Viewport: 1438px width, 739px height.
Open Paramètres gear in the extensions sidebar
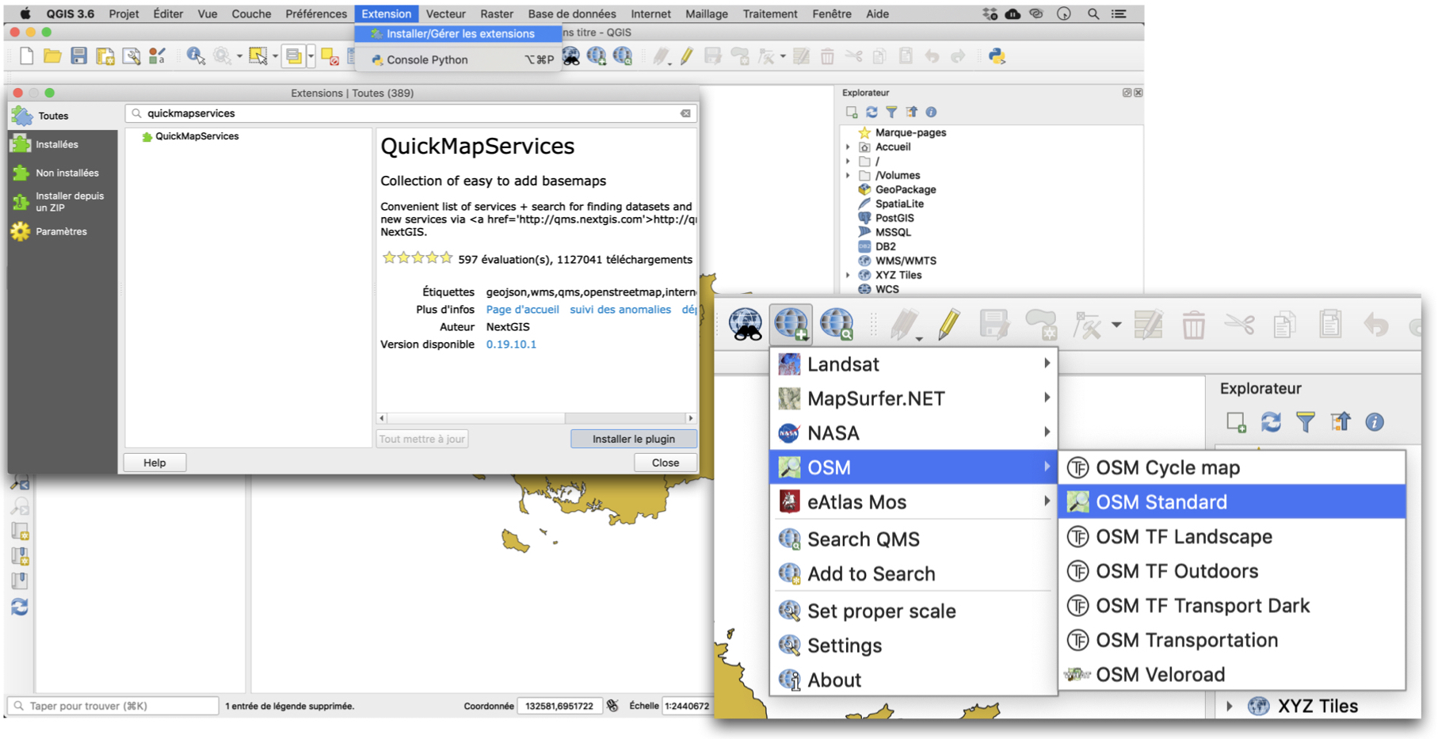point(61,231)
